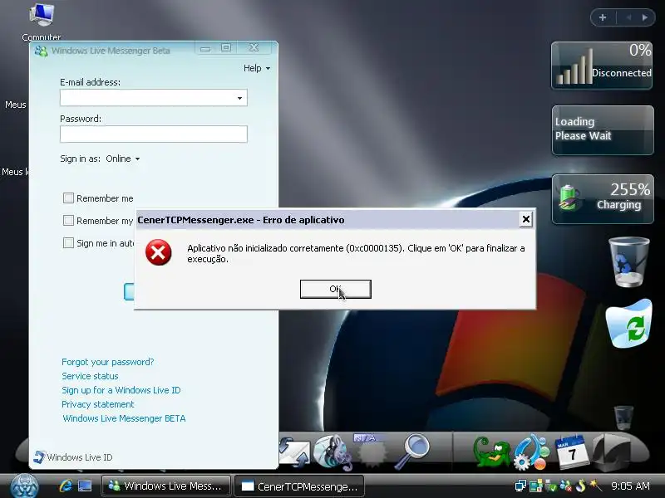Focus the Password field in Messenger
Image resolution: width=665 pixels, height=498 pixels.
click(x=154, y=134)
